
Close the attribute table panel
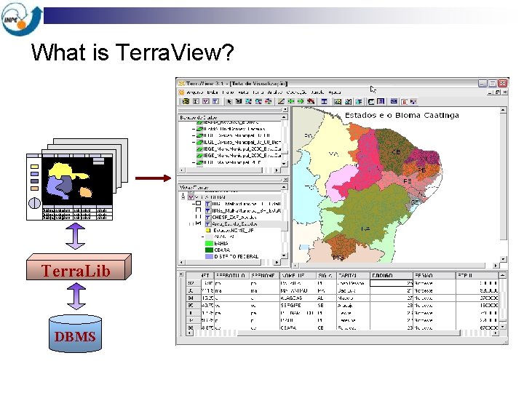click(180, 274)
